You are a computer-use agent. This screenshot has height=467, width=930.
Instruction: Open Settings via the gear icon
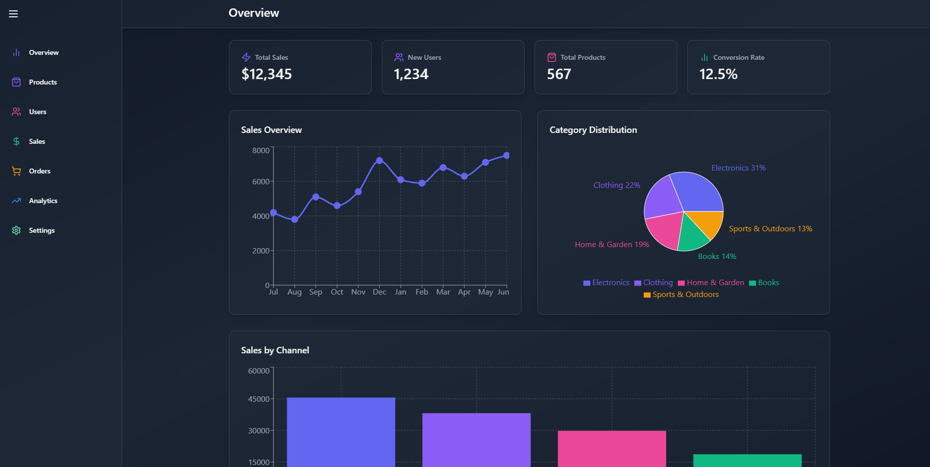click(x=16, y=230)
